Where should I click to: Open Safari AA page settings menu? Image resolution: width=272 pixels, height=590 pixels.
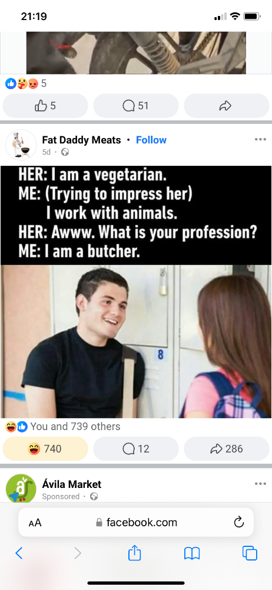click(35, 523)
